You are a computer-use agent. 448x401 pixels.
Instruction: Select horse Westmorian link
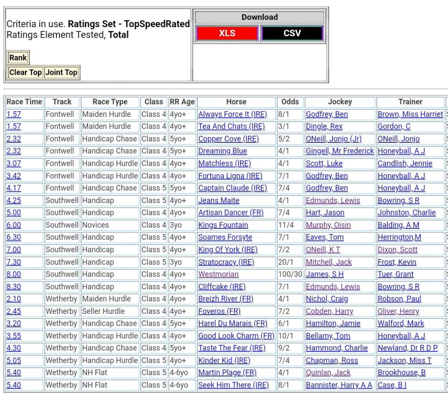click(218, 274)
